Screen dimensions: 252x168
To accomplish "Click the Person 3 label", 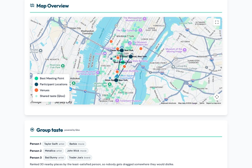I will 36,158.
